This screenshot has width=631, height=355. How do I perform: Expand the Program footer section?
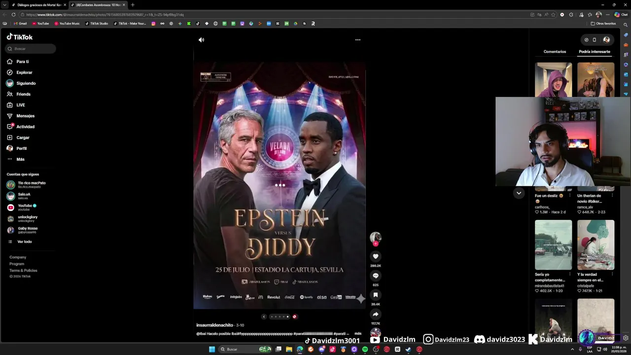coord(17,264)
